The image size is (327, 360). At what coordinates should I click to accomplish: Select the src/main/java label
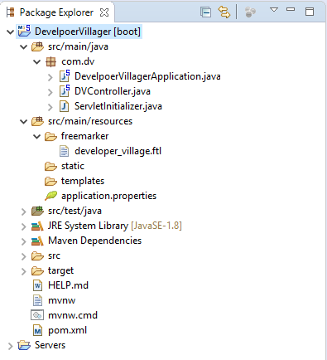click(x=78, y=46)
